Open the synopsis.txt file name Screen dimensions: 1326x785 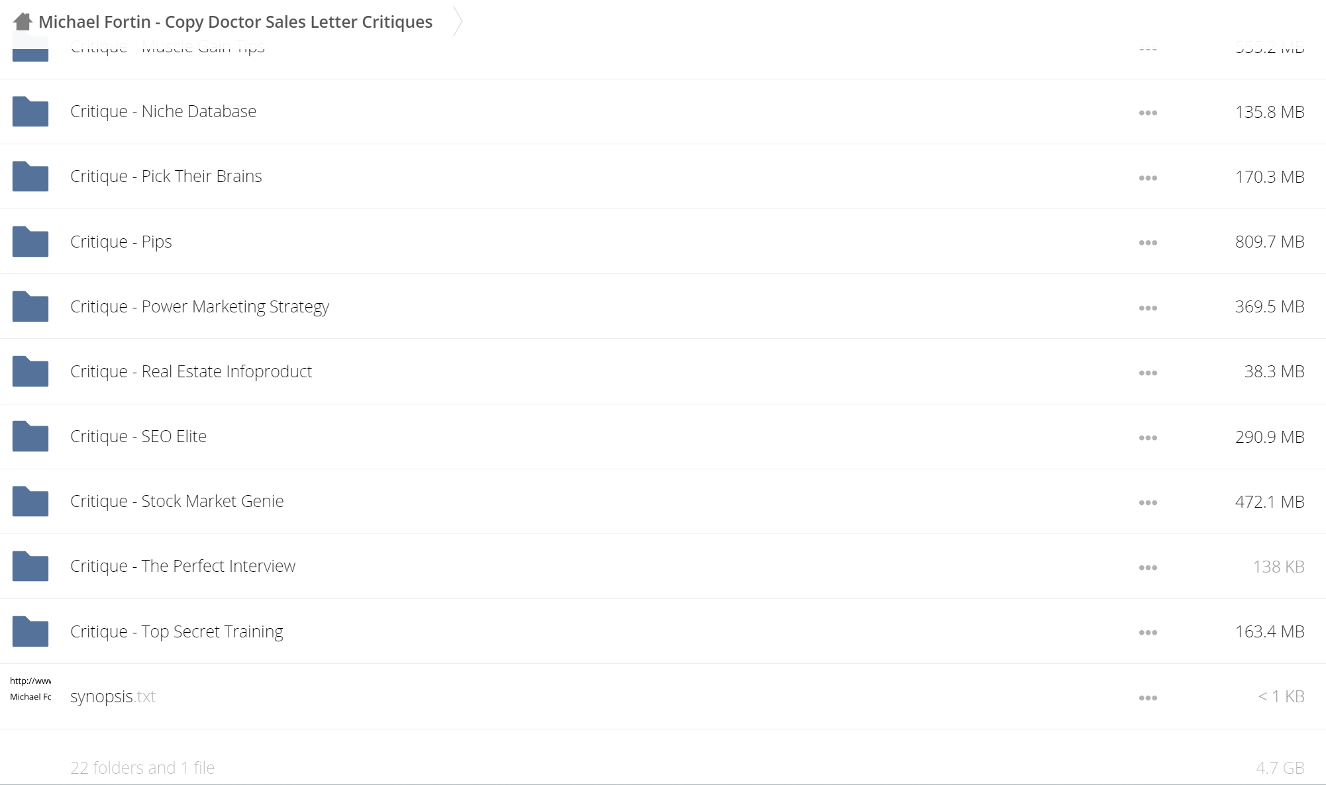pos(113,696)
